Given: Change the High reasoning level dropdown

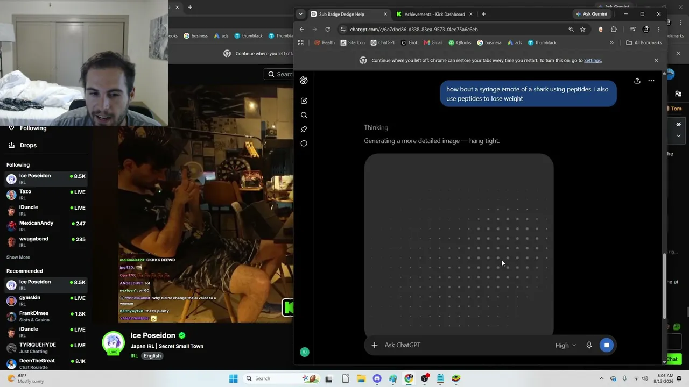Looking at the screenshot, I should pos(566,345).
